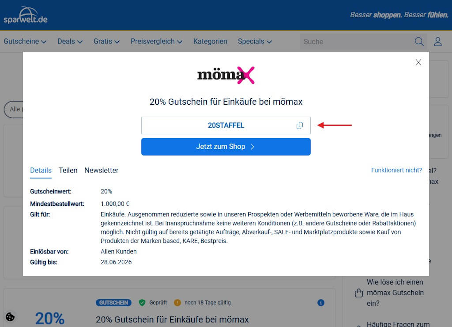Click the blue info icon on voucher card
The image size is (452, 327).
tap(321, 303)
